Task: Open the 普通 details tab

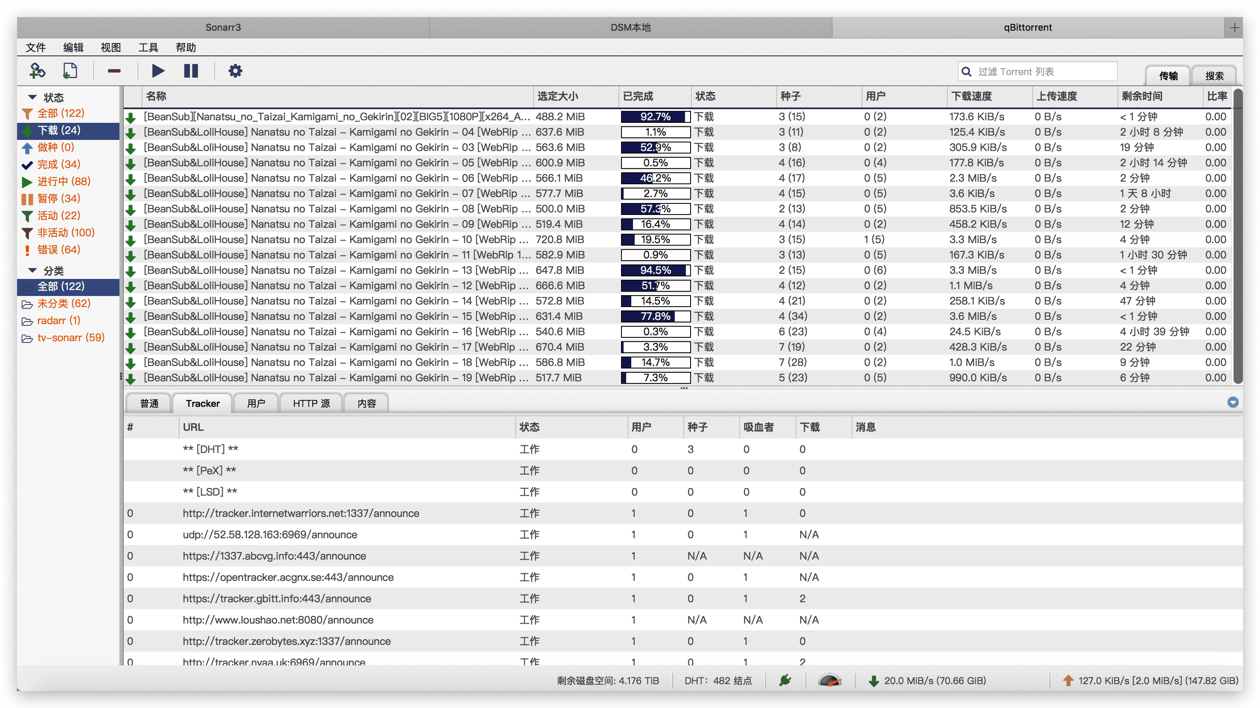Action: [149, 403]
